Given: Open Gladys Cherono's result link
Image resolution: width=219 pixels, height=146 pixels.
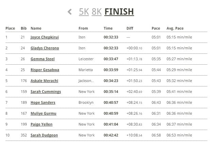Looking at the screenshot, I should click(45, 48).
